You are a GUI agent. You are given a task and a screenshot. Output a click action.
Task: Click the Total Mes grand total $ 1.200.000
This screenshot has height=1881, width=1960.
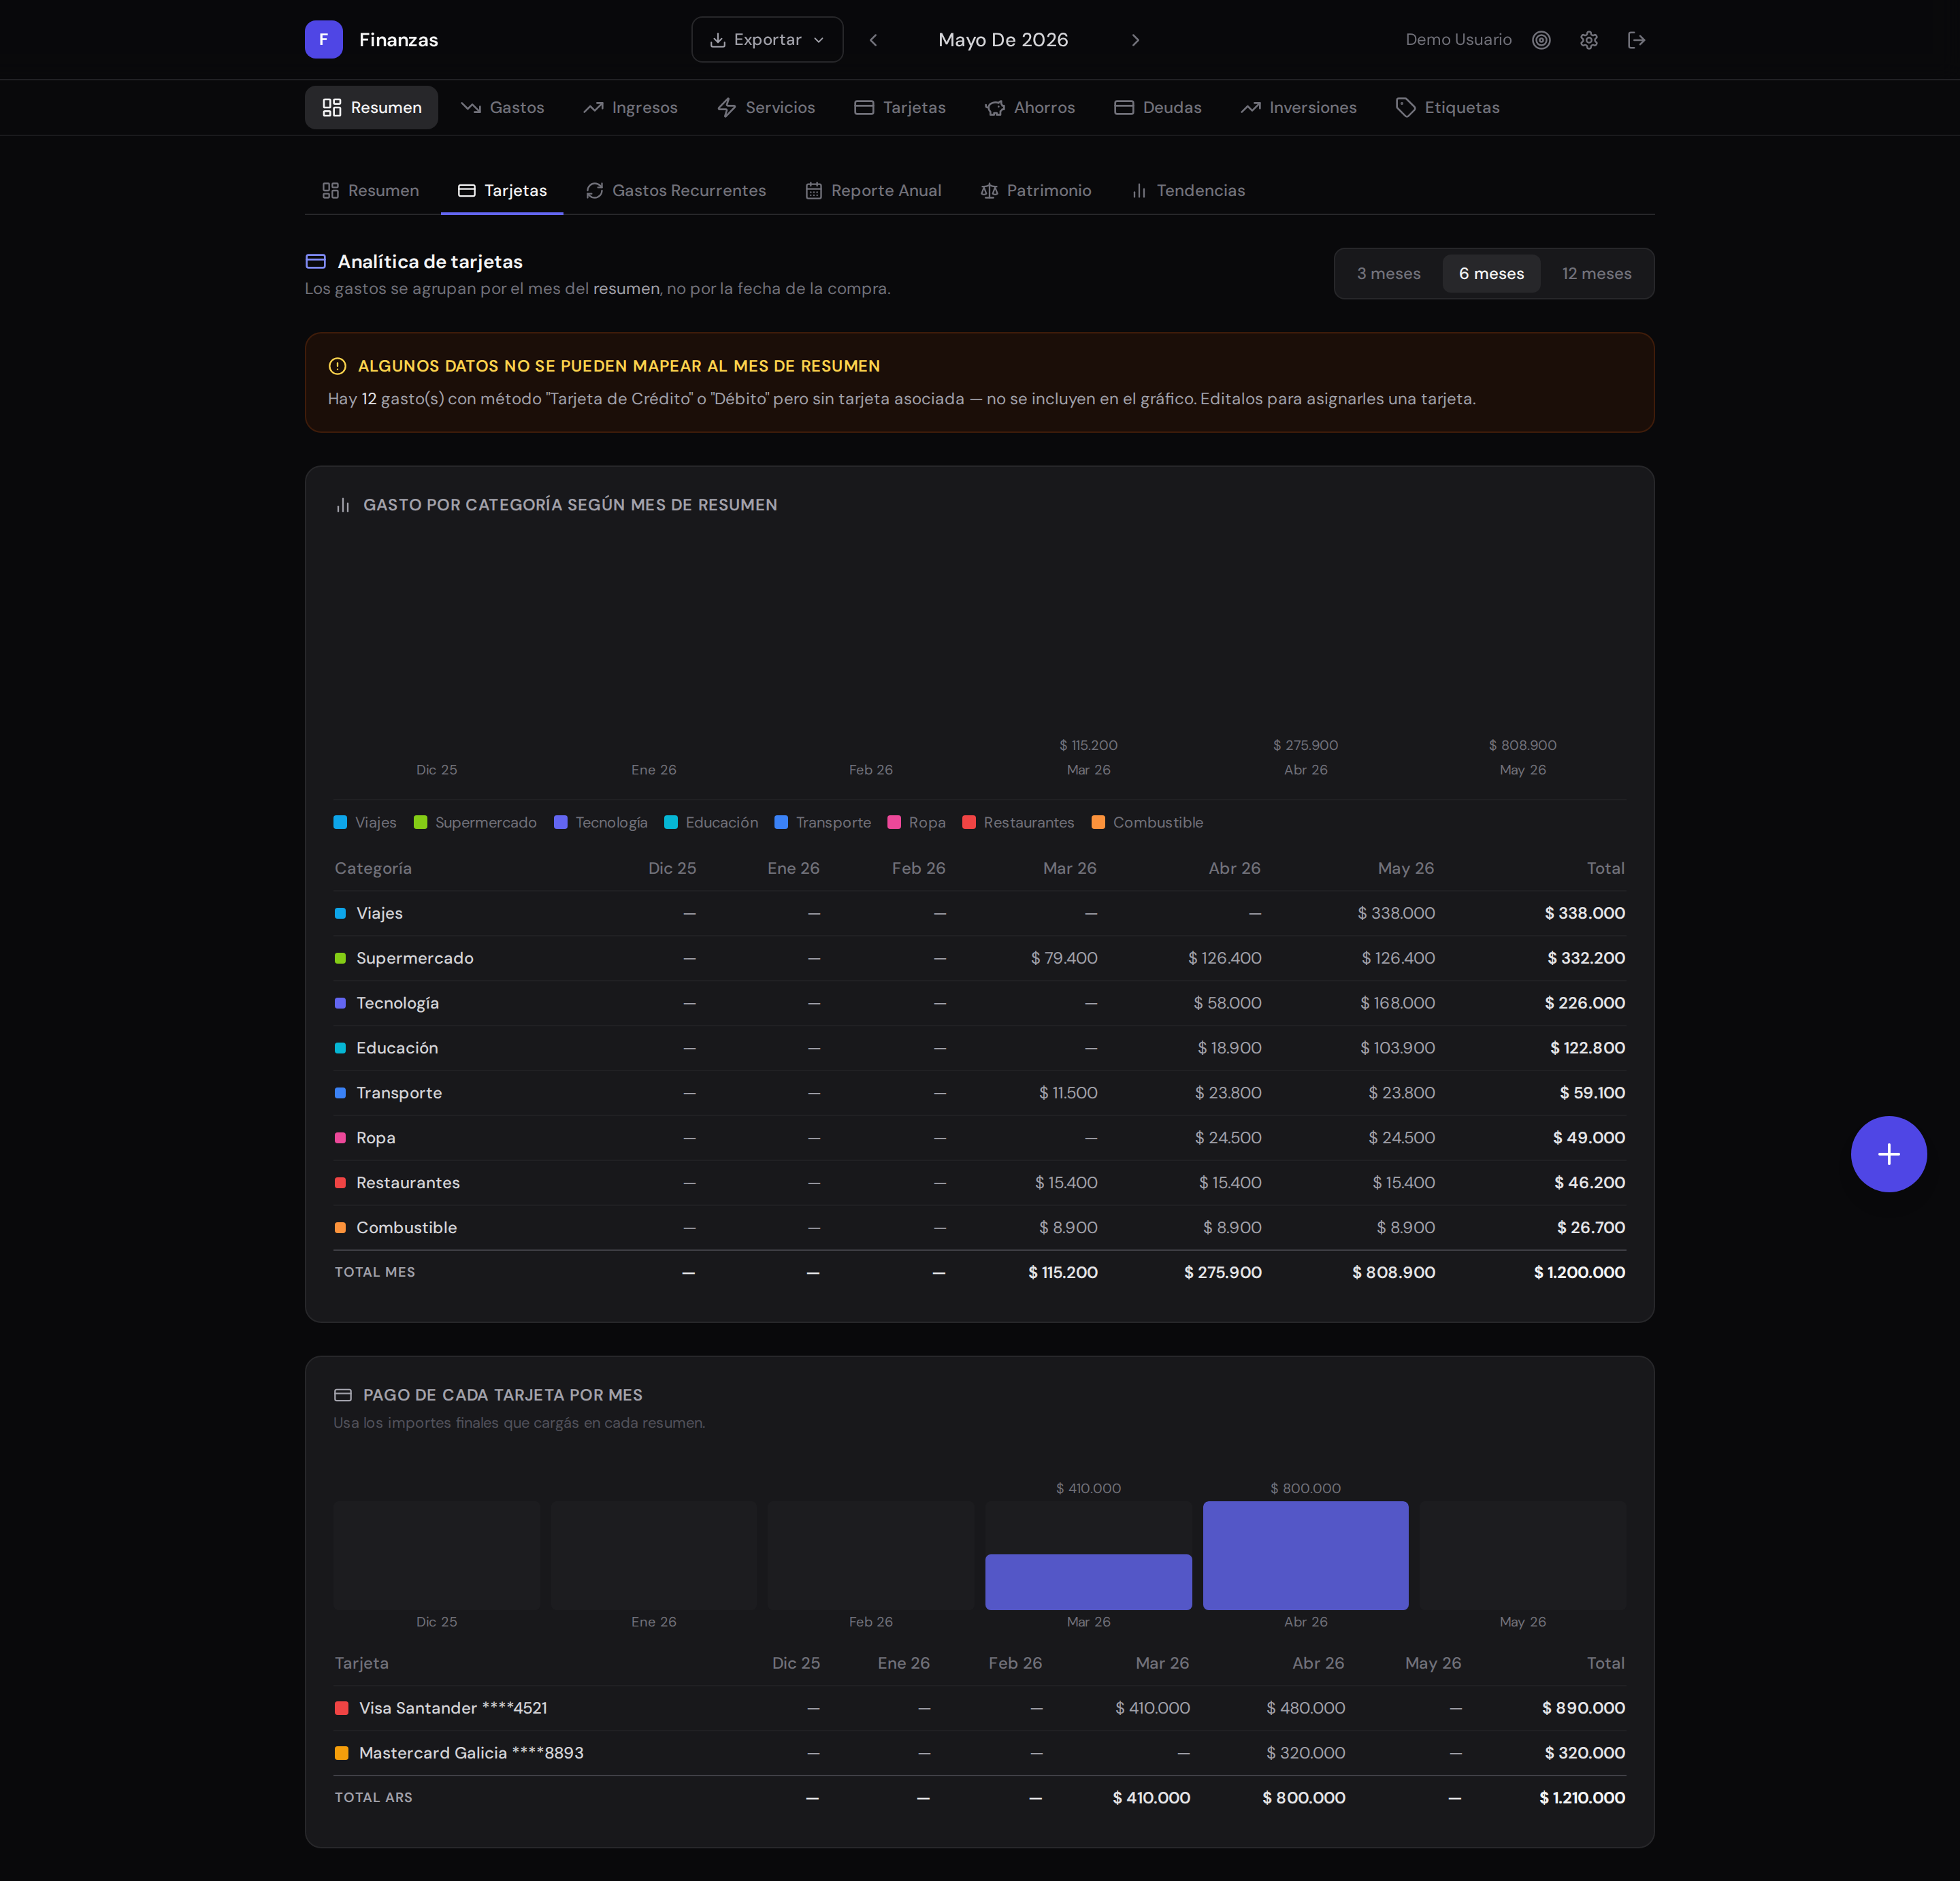(1579, 1274)
